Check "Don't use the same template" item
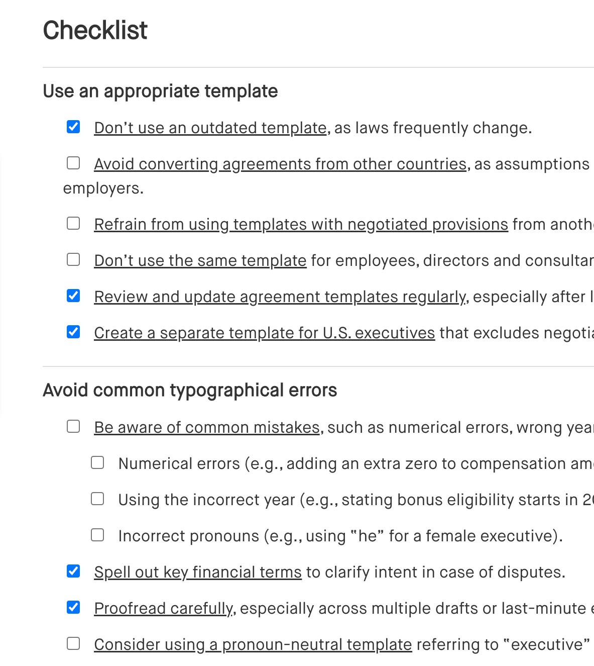 [73, 259]
